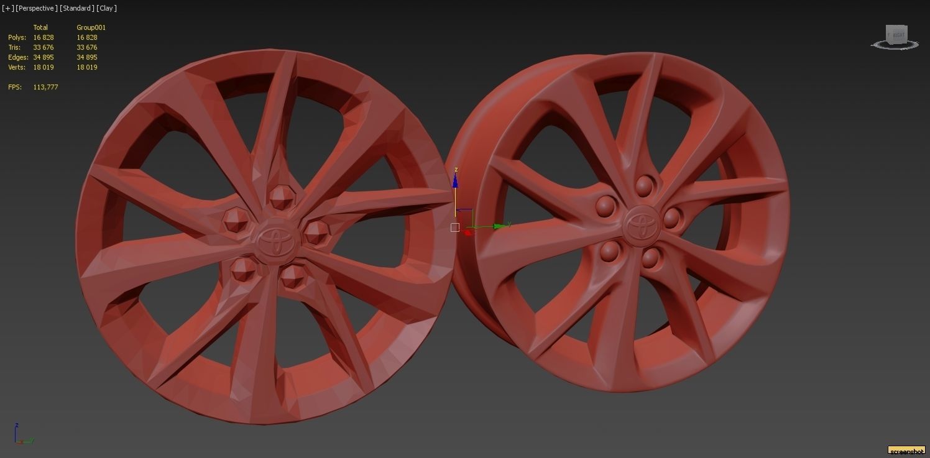
Task: Open the Clay per-view preference menu
Action: coord(106,8)
